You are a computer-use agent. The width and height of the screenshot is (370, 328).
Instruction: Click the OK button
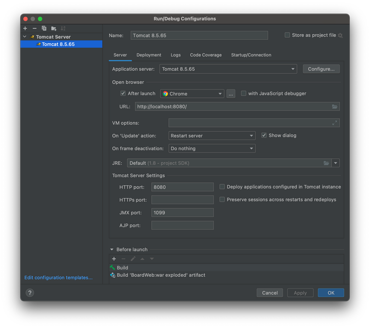coord(331,293)
